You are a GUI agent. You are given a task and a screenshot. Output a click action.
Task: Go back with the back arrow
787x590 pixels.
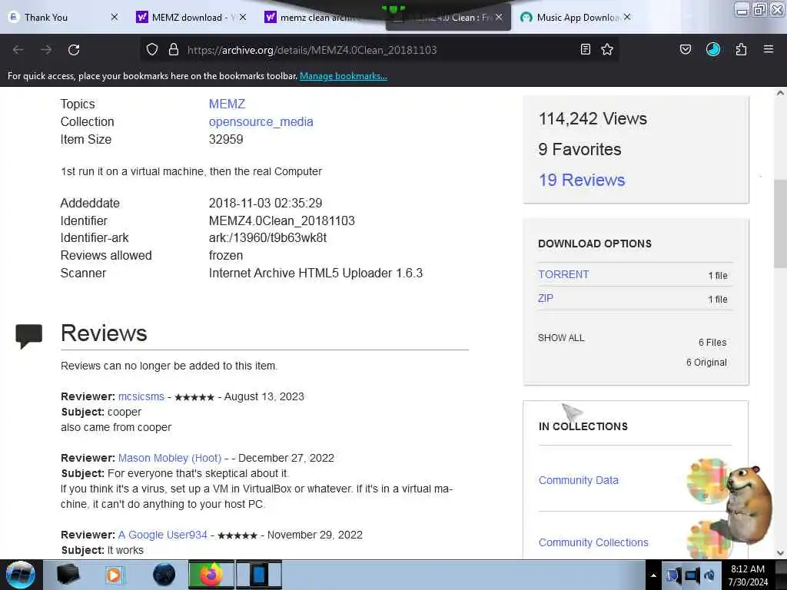pos(18,50)
